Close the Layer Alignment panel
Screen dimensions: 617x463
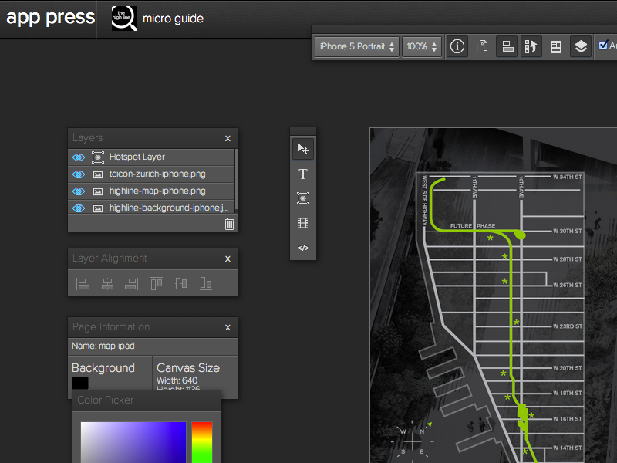[228, 259]
